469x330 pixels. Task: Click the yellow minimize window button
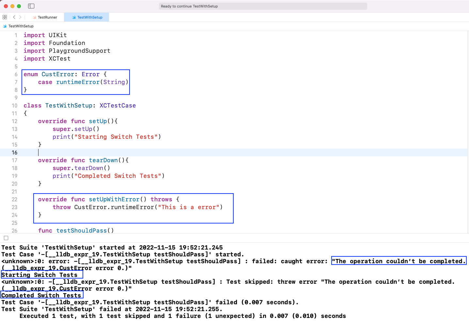[12, 6]
